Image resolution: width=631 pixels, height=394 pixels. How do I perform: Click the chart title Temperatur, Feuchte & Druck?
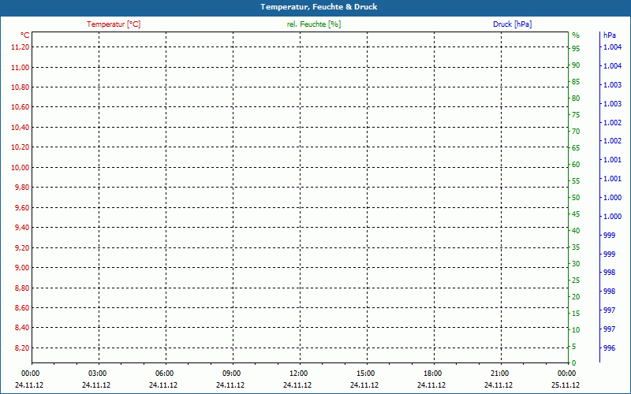319,7
